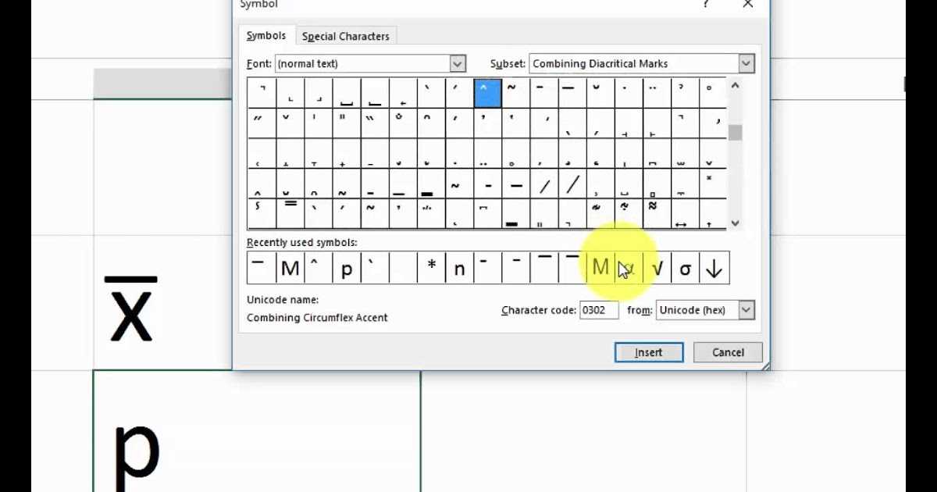937x492 pixels.
Task: Select the double acute symbol starting second row
Action: pos(262,123)
